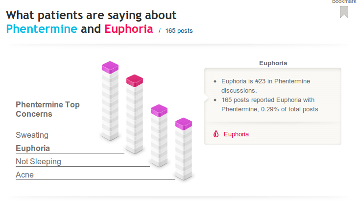Click 'What patients are saying about' heading
The height and width of the screenshot is (203, 360).
pos(91,15)
